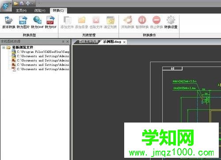The height and width of the screenshot is (160, 221).
Task: Click the 转换操作 group label
Action: 149,35
